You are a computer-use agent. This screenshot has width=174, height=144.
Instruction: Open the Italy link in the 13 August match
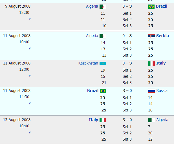(x=93, y=120)
